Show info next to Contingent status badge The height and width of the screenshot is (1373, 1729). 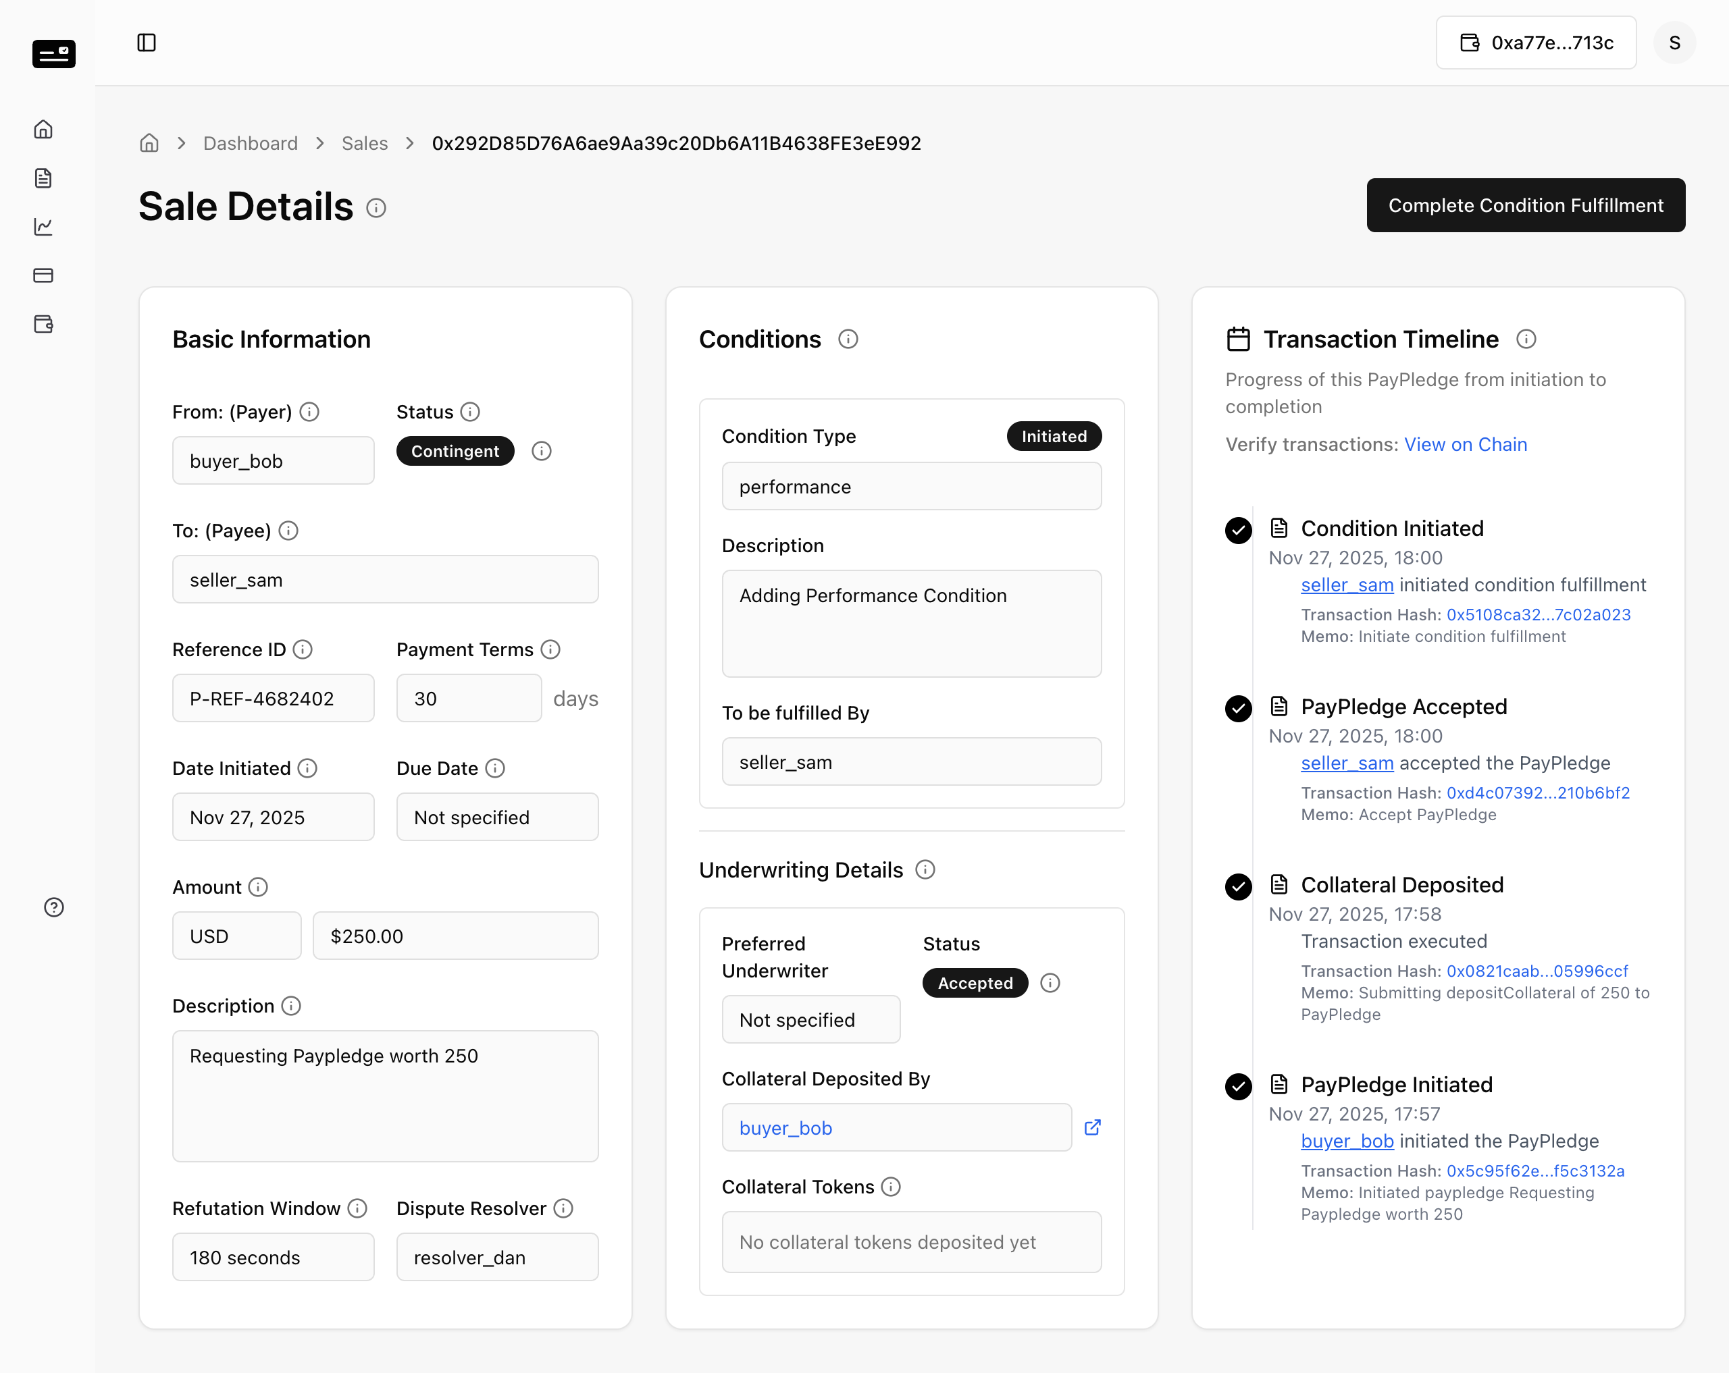point(541,452)
